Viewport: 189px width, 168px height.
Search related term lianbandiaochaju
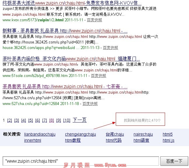point(40,134)
